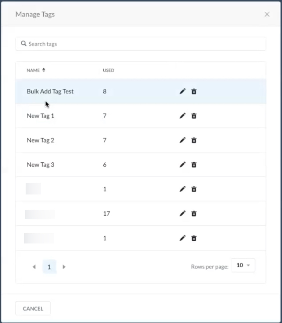The height and width of the screenshot is (323, 282).
Task: Edit the "New Tag 3" tag
Action: (x=182, y=164)
